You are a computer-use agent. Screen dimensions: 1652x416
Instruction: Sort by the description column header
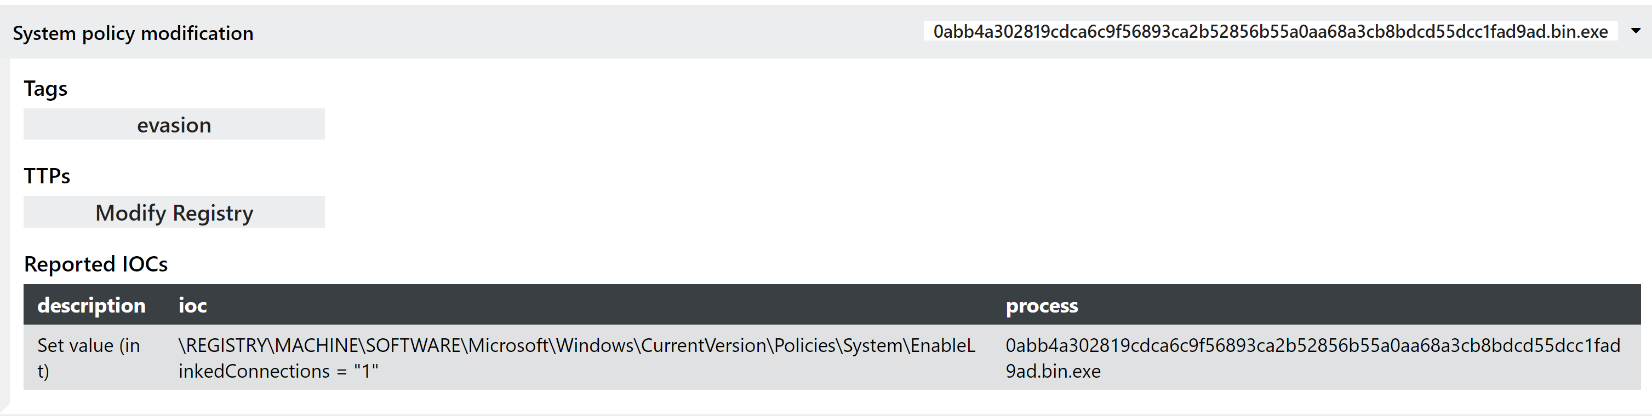coord(91,305)
